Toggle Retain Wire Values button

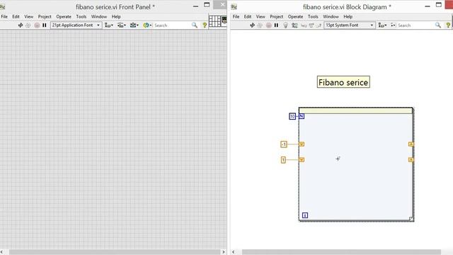[294, 25]
